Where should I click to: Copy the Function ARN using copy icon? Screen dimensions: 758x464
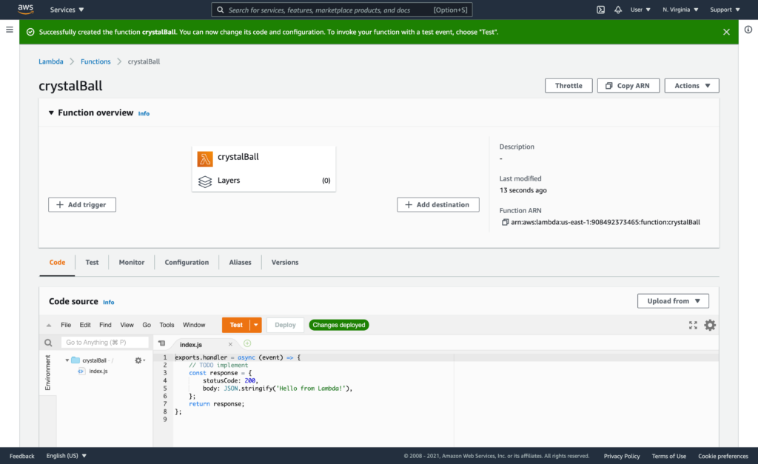point(505,222)
